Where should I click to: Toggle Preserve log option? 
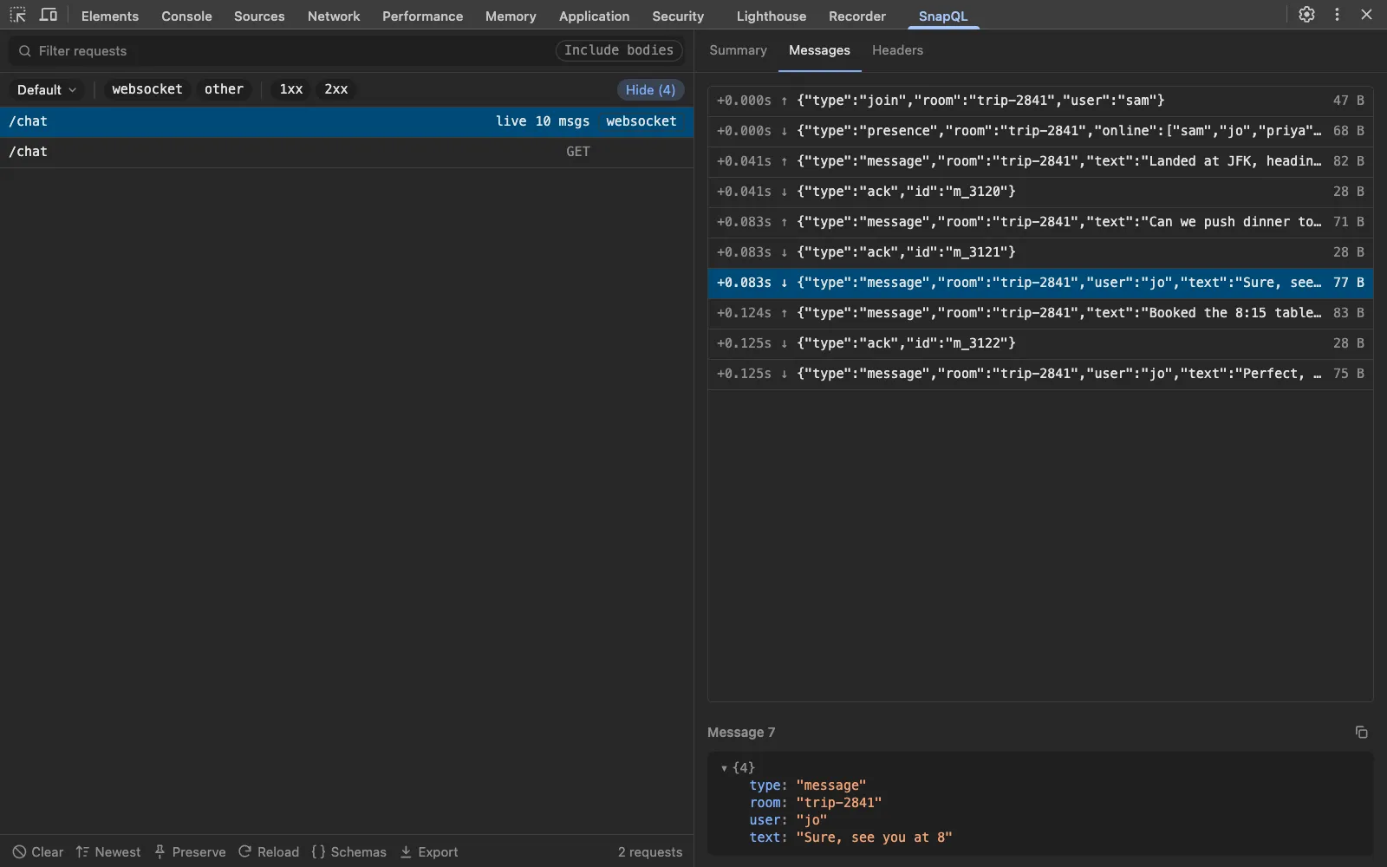(190, 852)
